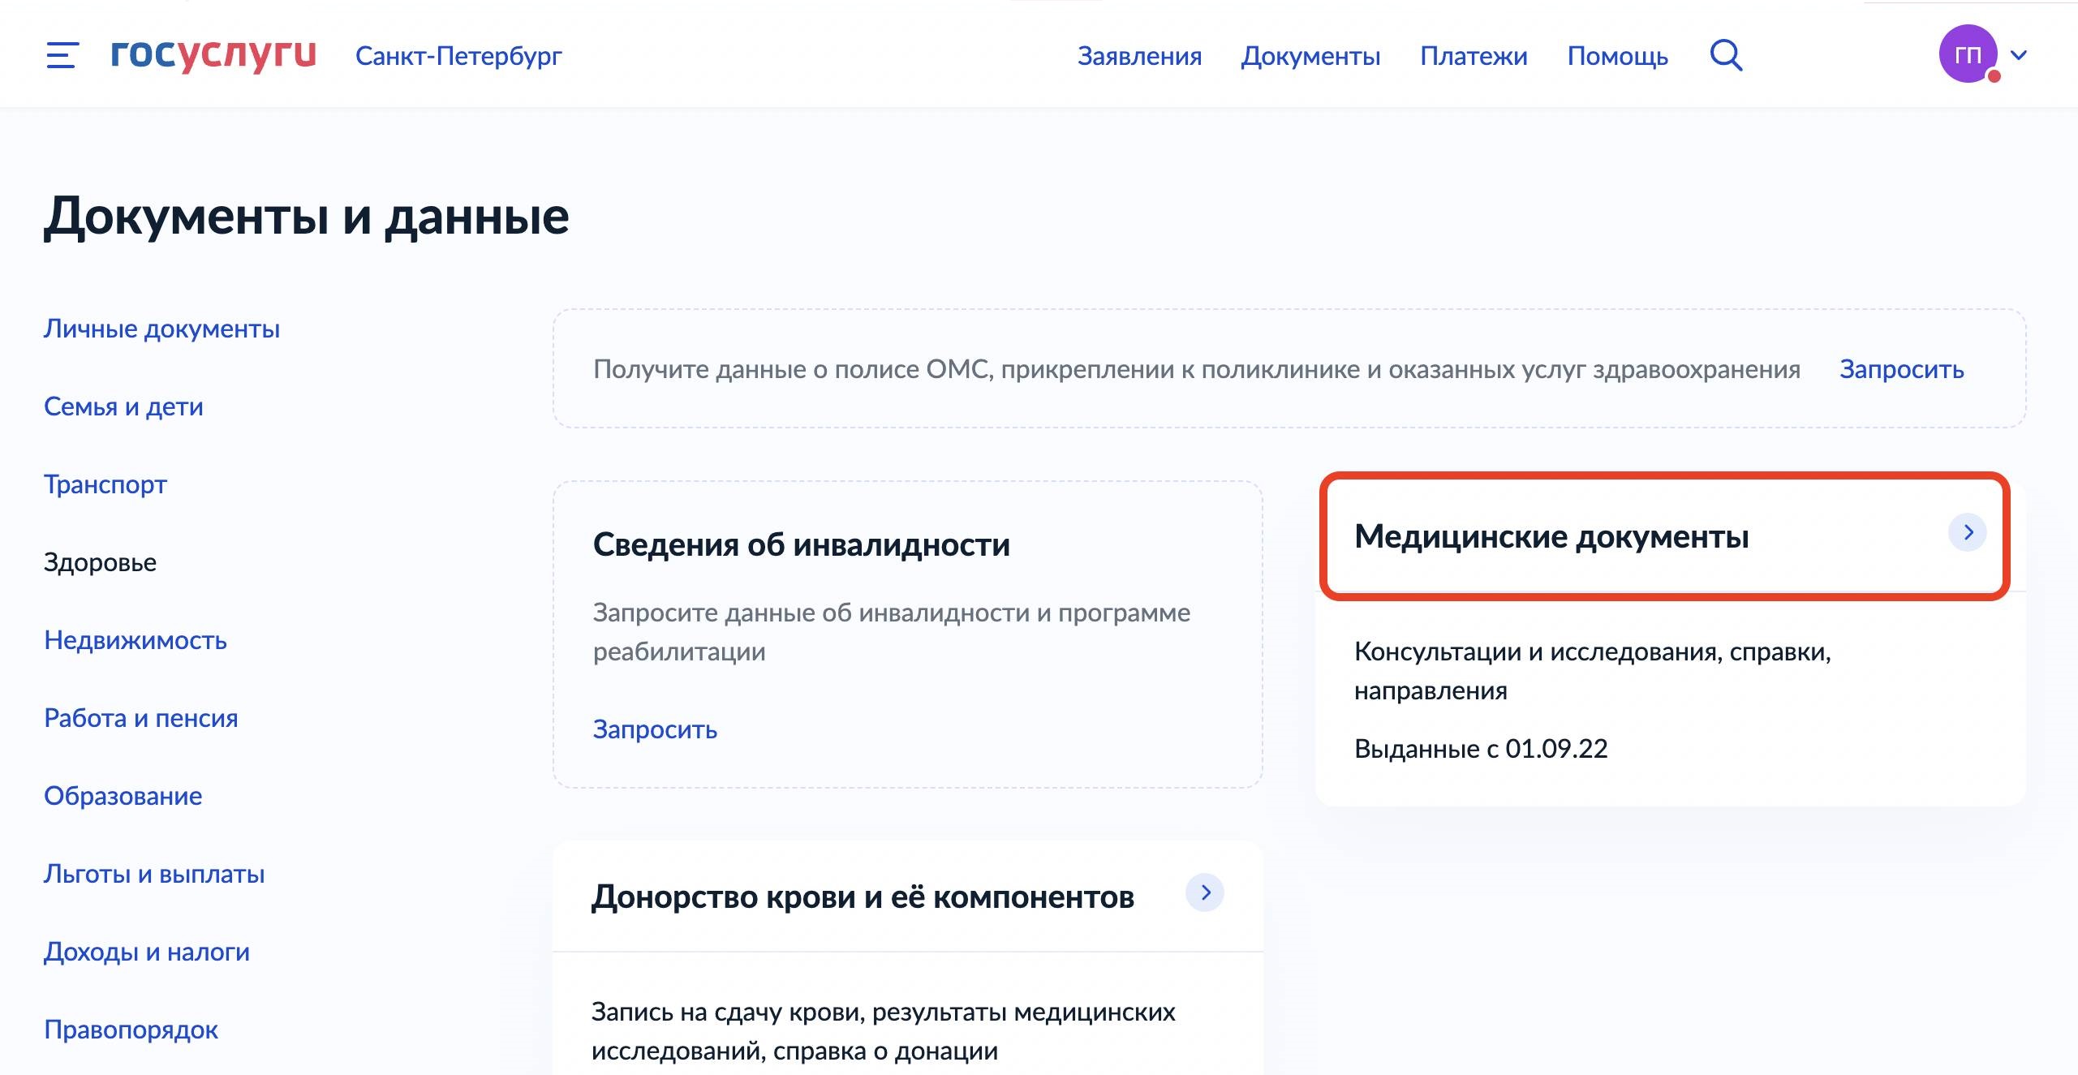Open Медицинские документы arrow icon
The height and width of the screenshot is (1075, 2078).
pos(1967,532)
